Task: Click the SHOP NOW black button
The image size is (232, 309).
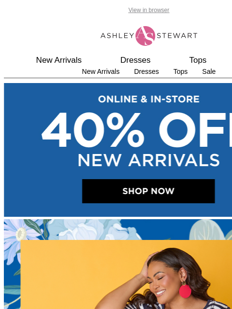Action: point(148,191)
